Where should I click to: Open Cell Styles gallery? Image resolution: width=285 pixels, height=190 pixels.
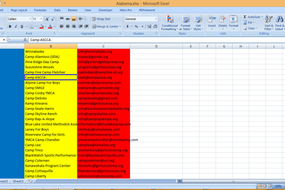click(x=198, y=23)
